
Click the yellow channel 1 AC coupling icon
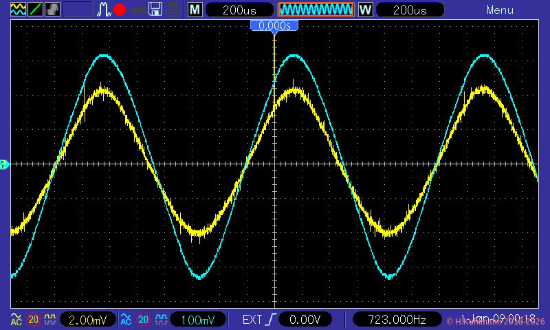(16, 320)
